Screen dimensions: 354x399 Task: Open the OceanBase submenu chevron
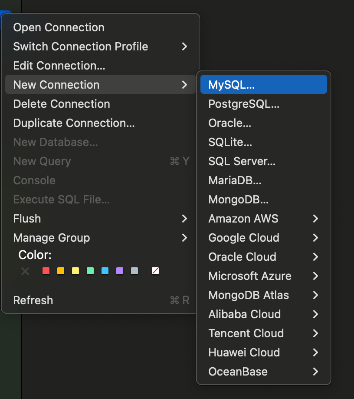315,372
